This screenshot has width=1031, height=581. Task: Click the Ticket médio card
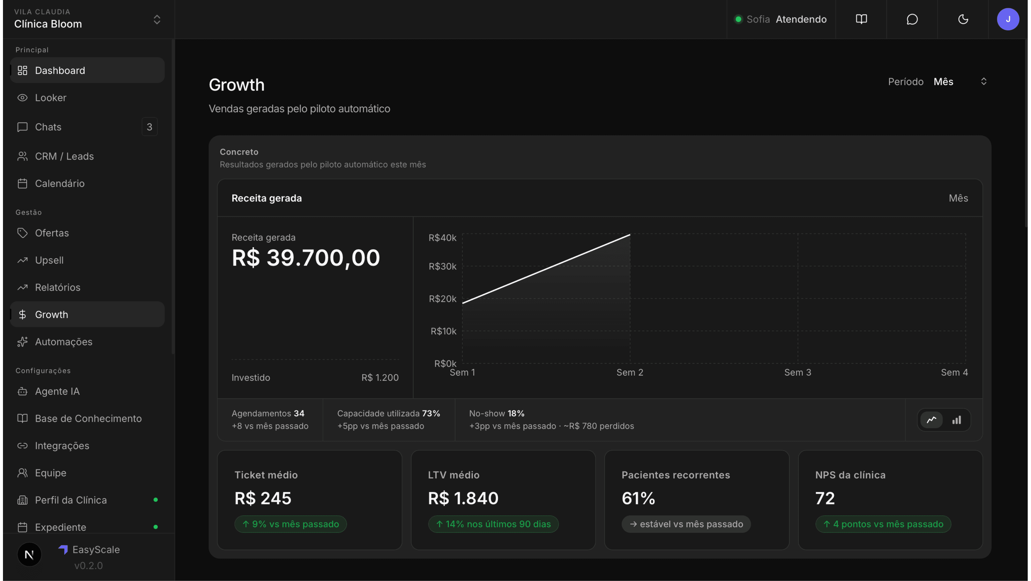coord(309,500)
